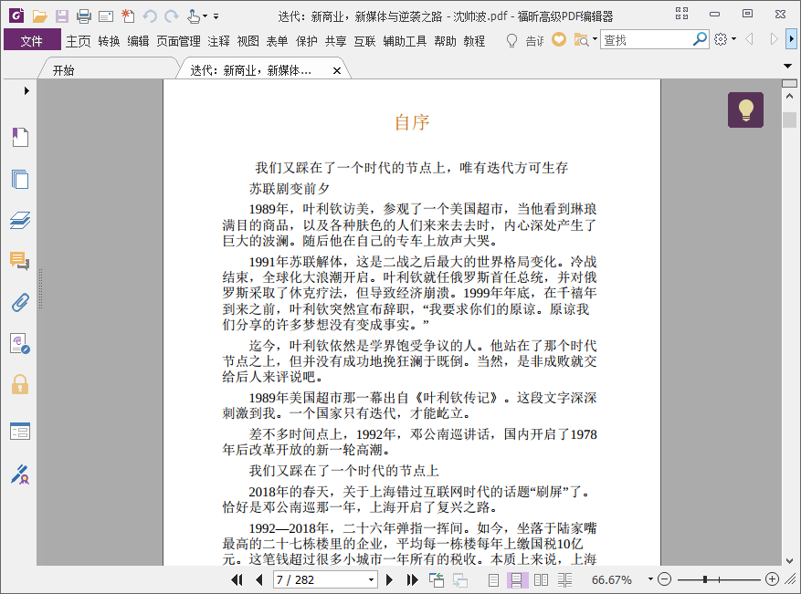Open the folder search icon
The image size is (801, 594).
click(581, 40)
